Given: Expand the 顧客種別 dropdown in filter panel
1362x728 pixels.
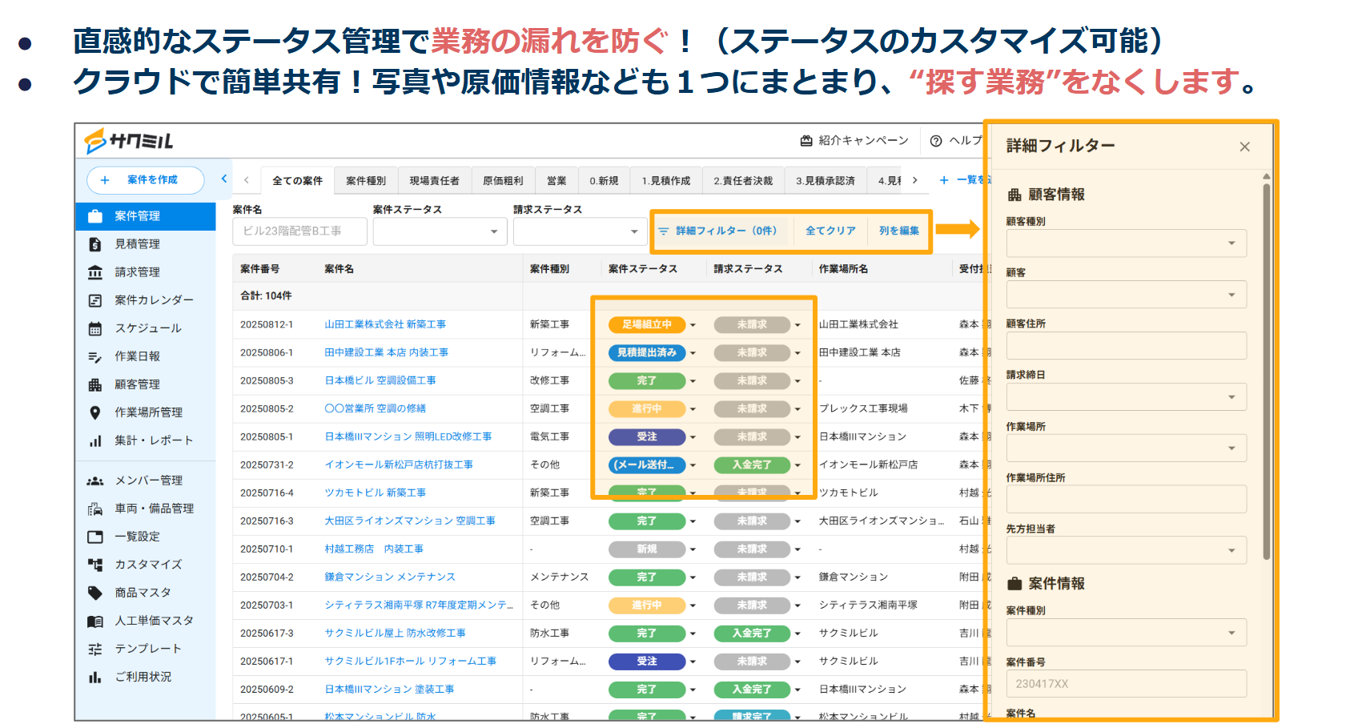Looking at the screenshot, I should (x=1231, y=243).
